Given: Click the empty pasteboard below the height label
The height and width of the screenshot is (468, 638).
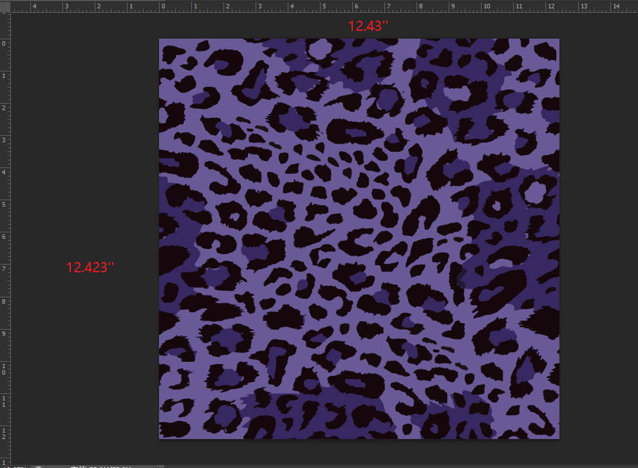Looking at the screenshot, I should (x=90, y=360).
